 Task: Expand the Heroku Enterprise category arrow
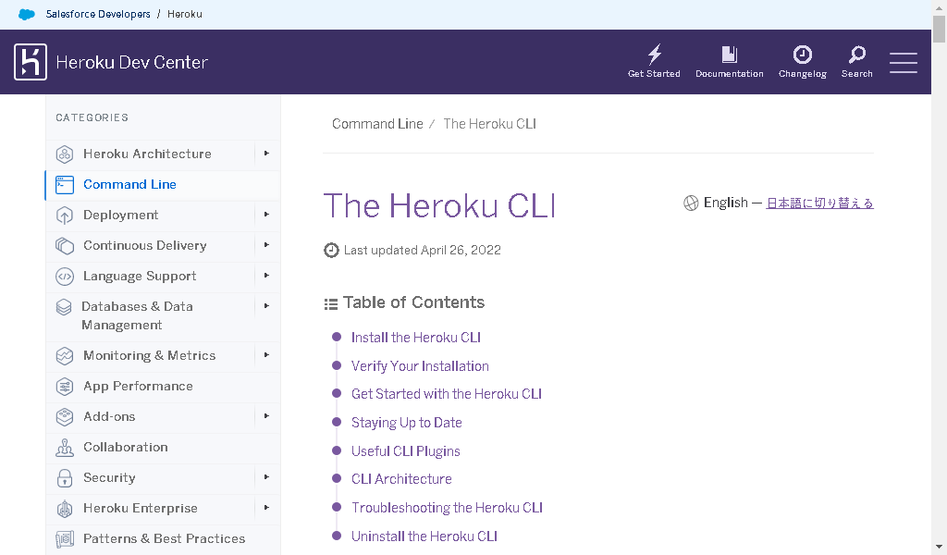(x=266, y=507)
